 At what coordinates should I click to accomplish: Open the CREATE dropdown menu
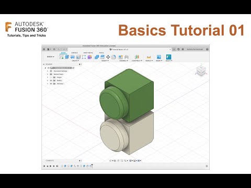pos(75,61)
